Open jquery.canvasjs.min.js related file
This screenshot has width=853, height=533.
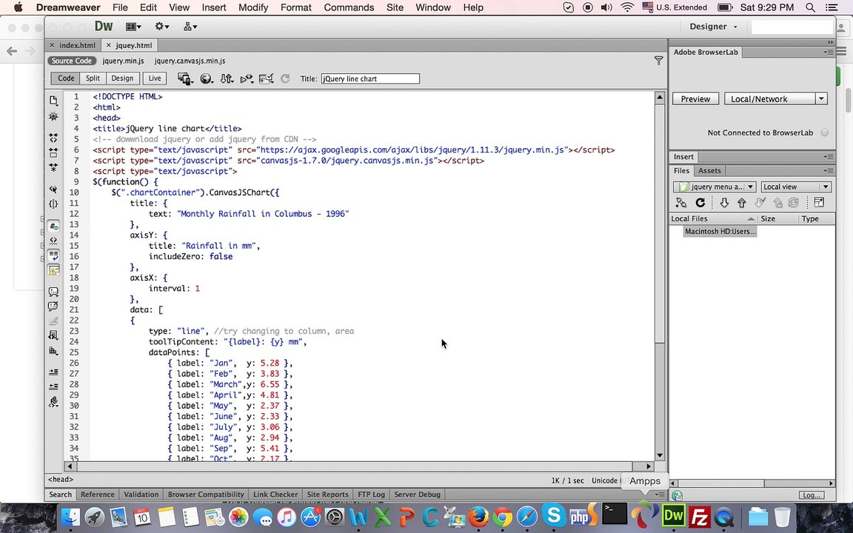pyautogui.click(x=190, y=61)
